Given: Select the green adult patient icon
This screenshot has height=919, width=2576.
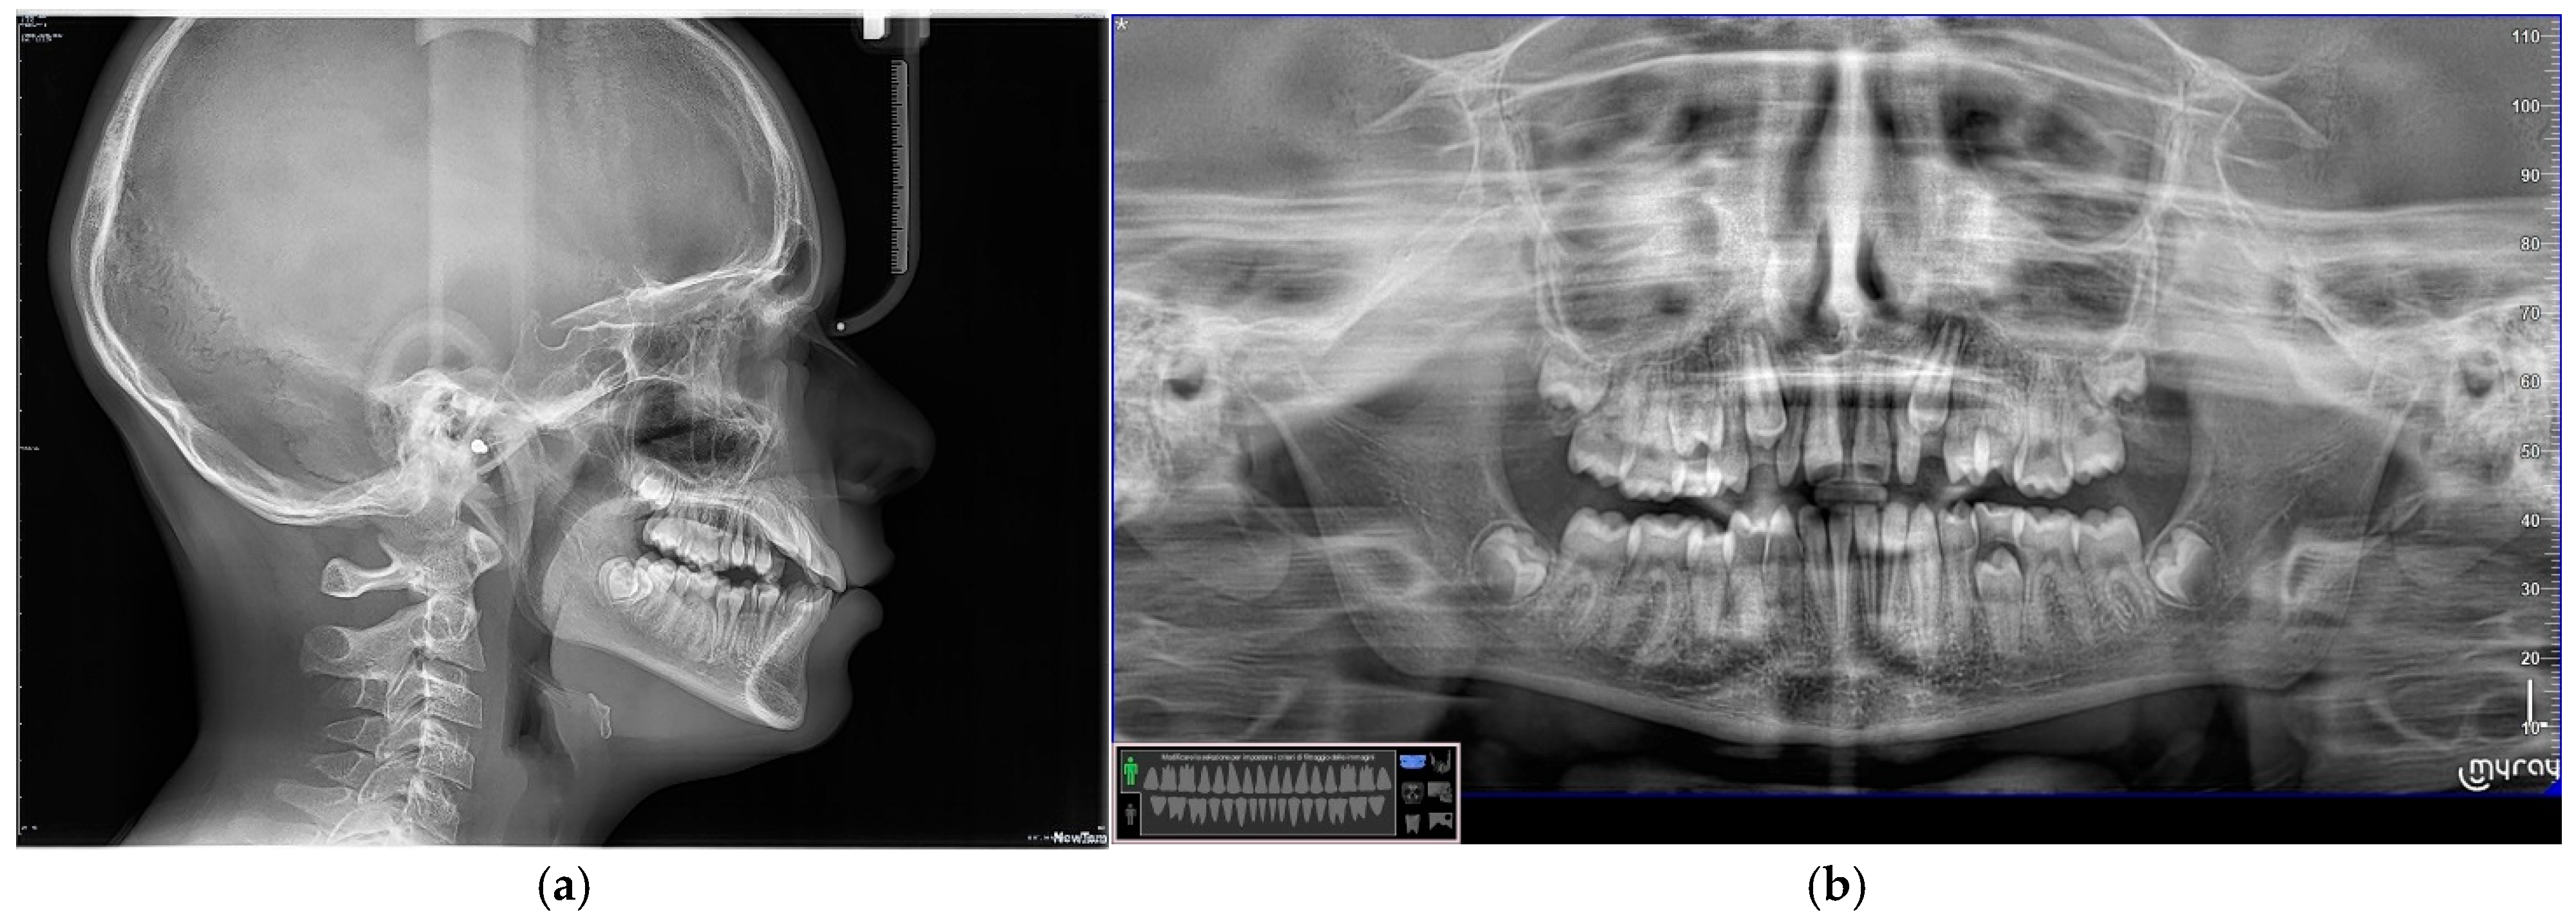Looking at the screenshot, I should coord(1131,772).
